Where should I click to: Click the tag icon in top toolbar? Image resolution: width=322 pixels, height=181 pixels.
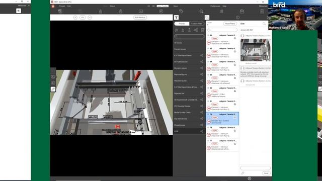point(181,11)
